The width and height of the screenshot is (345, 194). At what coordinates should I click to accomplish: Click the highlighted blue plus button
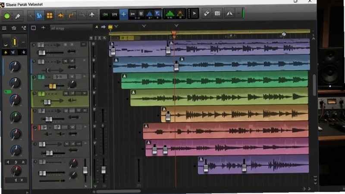point(124,15)
